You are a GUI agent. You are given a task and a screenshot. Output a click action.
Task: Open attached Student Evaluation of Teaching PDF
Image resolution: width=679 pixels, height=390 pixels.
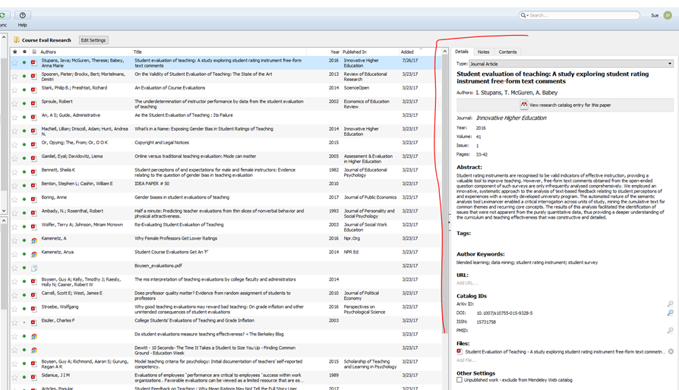[x=564, y=351]
